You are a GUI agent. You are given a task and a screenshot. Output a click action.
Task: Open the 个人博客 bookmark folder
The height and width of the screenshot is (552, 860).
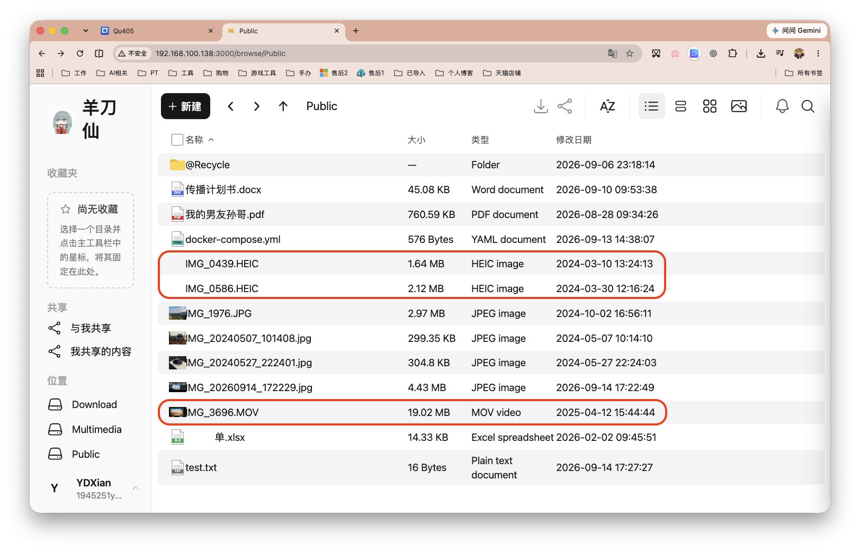(454, 73)
